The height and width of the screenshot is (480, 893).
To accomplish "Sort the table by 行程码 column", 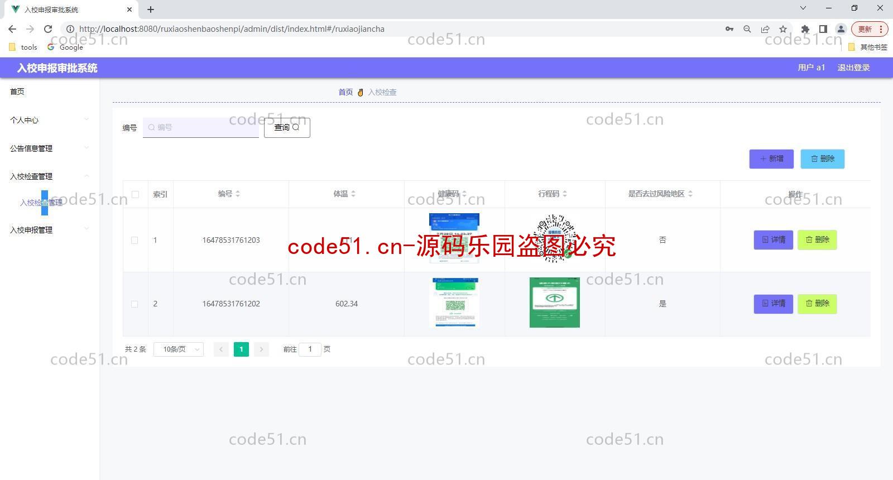I will (565, 194).
